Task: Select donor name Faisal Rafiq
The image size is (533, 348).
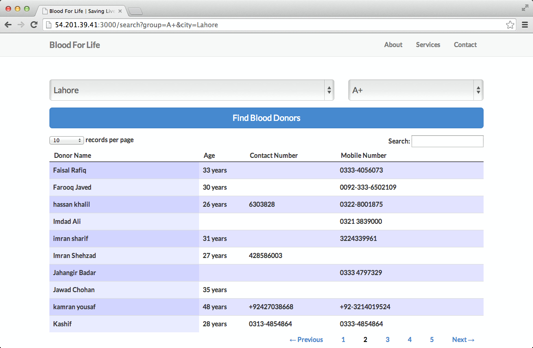Action: tap(70, 170)
